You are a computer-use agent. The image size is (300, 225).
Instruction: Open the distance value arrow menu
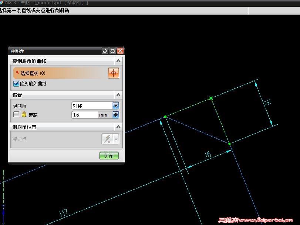[116, 115]
